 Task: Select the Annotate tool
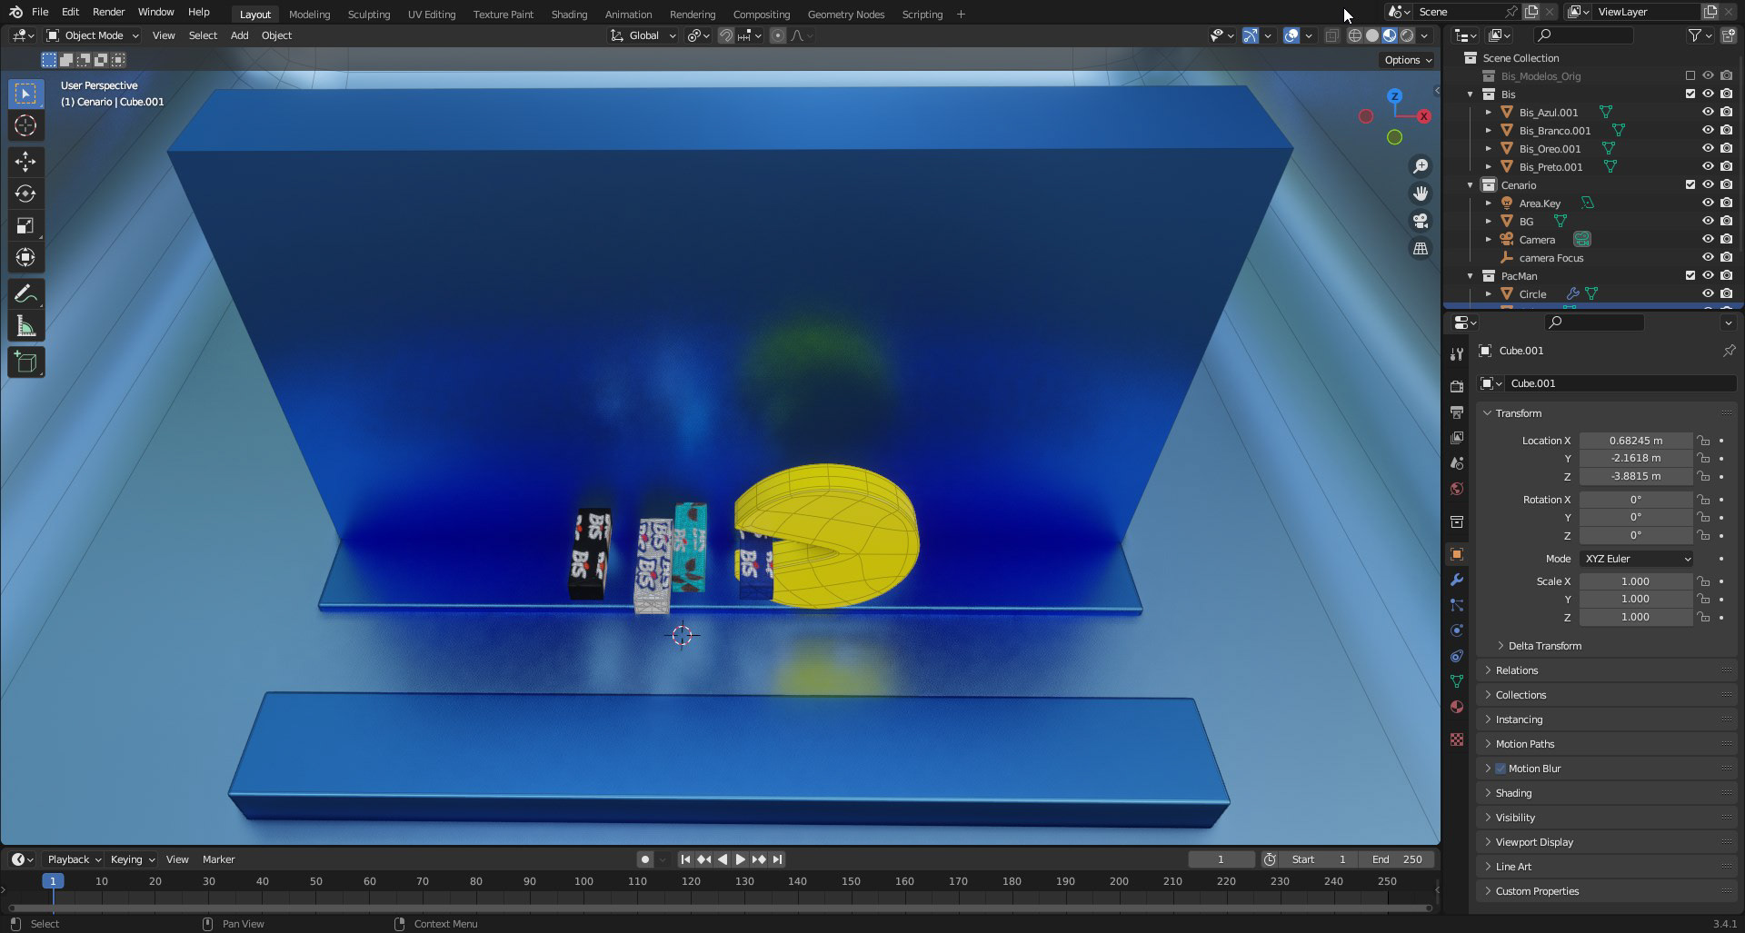pos(25,294)
